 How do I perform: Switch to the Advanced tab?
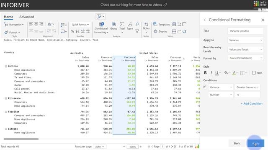pos(27,17)
